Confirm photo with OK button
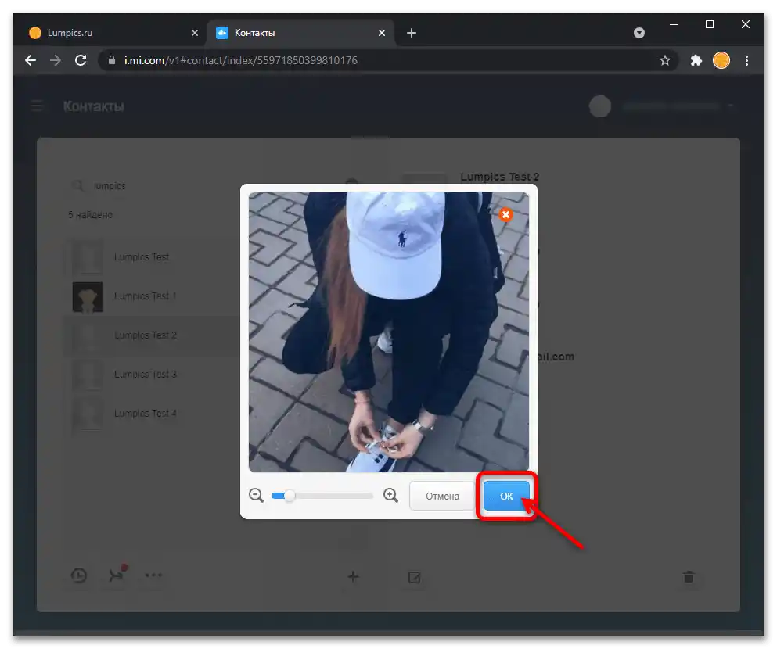The image size is (777, 649). (x=506, y=496)
